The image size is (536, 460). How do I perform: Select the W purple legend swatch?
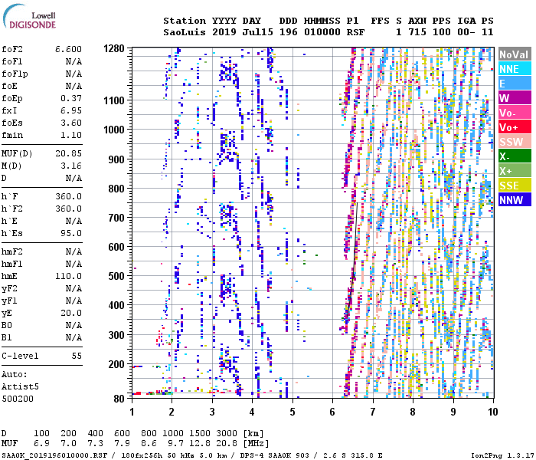click(x=515, y=98)
